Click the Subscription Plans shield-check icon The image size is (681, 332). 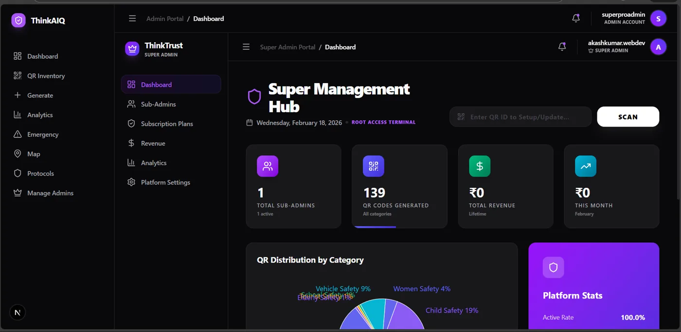pyautogui.click(x=131, y=124)
